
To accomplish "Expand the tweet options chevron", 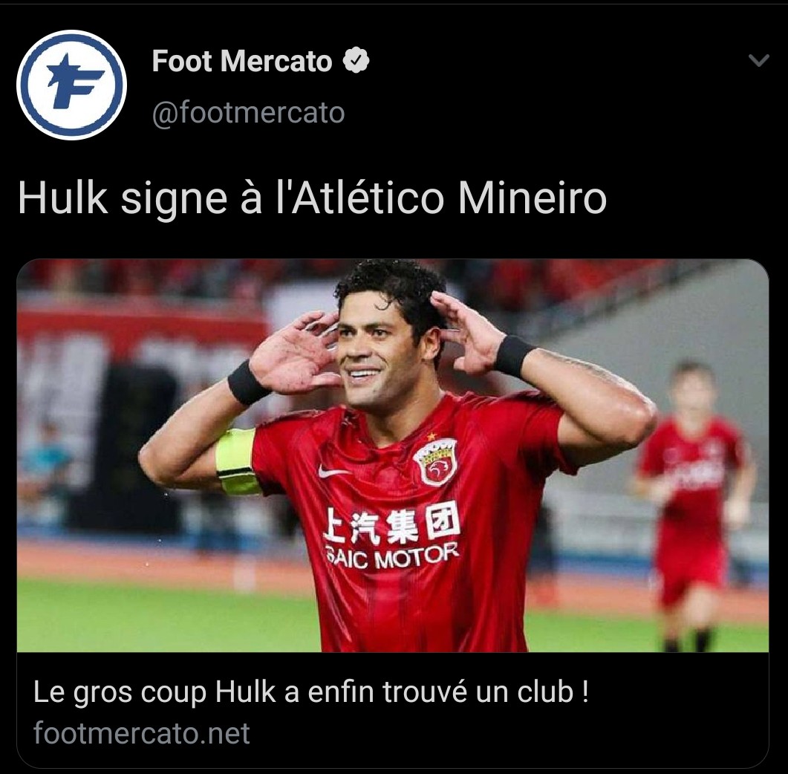I will (758, 60).
